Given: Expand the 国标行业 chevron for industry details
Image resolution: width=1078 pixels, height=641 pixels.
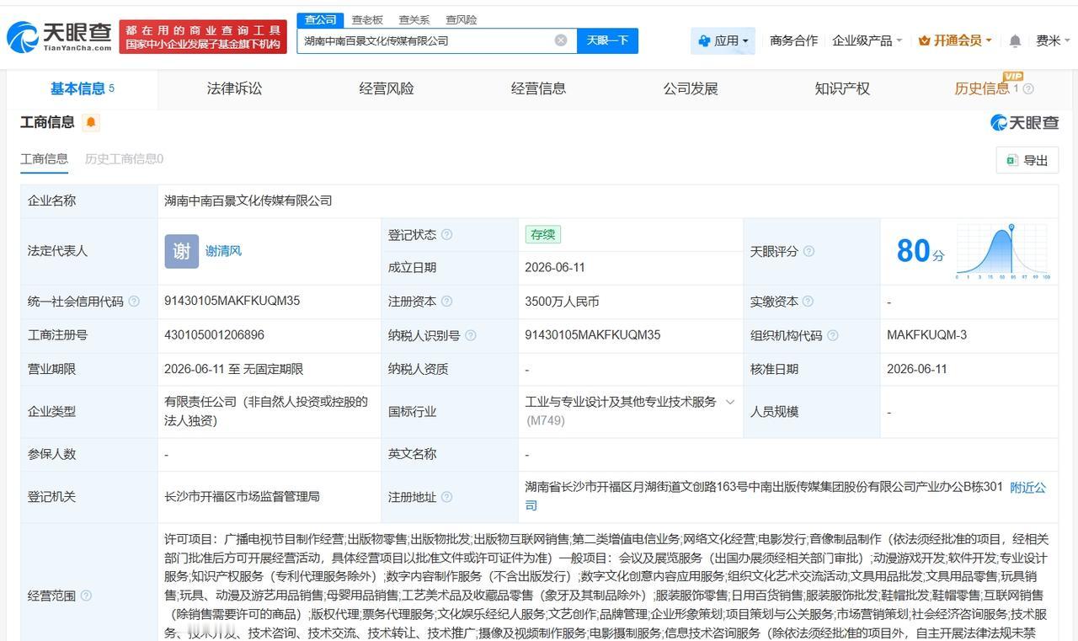Looking at the screenshot, I should tap(729, 403).
